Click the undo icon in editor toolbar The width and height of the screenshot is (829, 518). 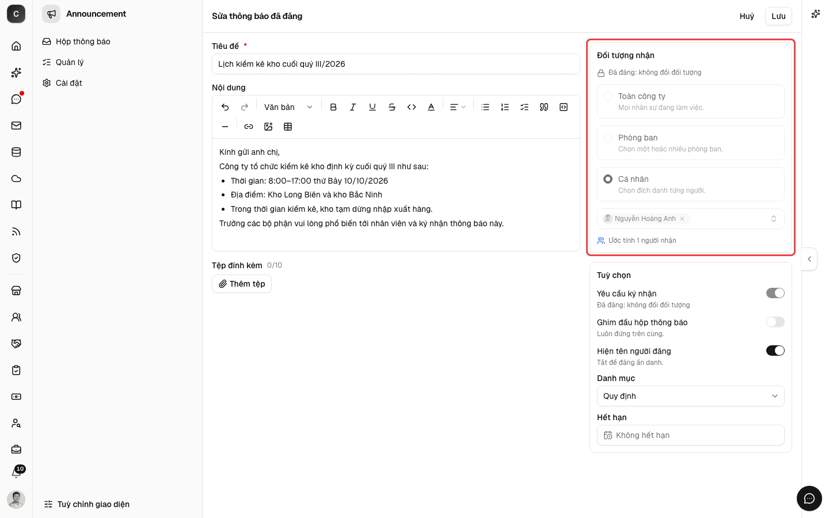pyautogui.click(x=225, y=107)
